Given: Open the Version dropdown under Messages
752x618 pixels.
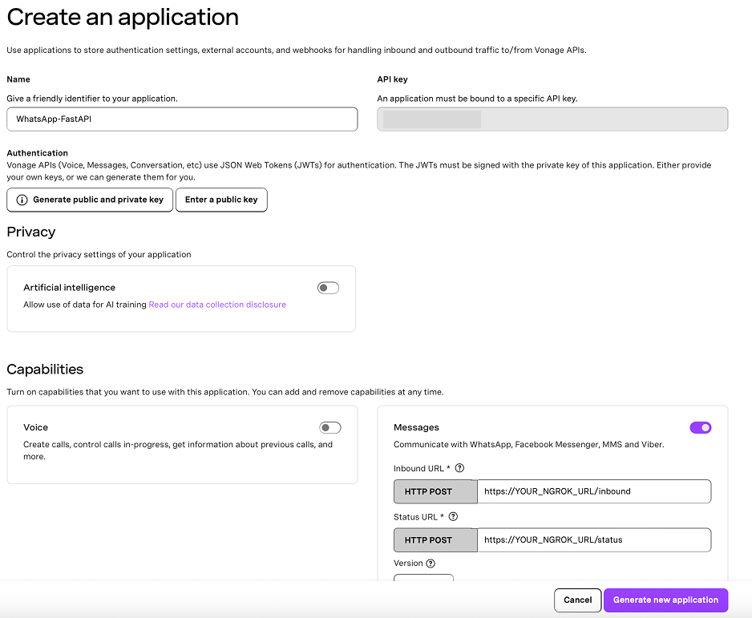Looking at the screenshot, I should click(x=423, y=577).
